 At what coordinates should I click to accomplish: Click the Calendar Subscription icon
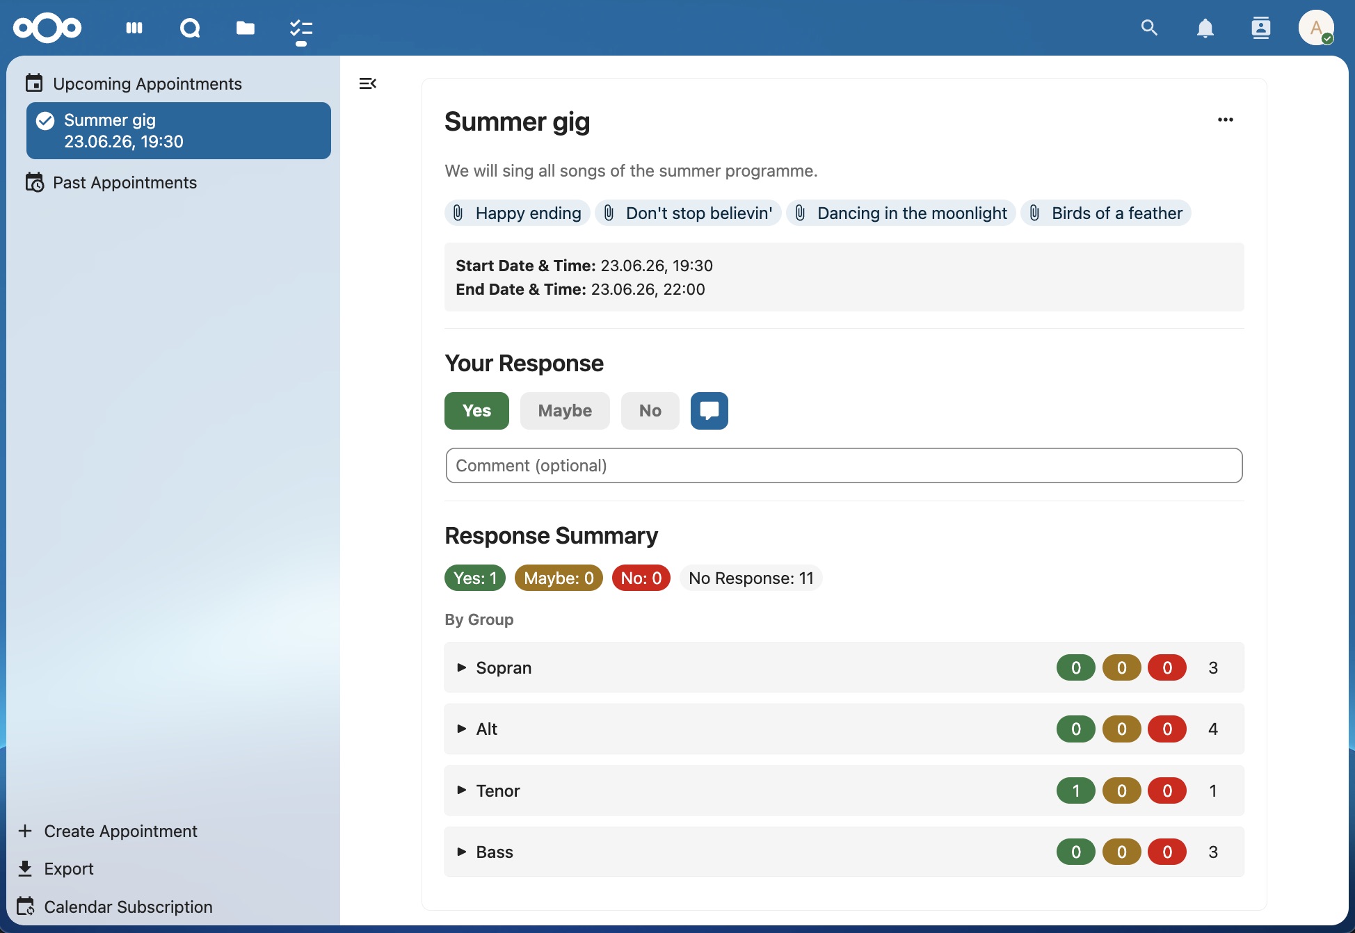pyautogui.click(x=26, y=907)
